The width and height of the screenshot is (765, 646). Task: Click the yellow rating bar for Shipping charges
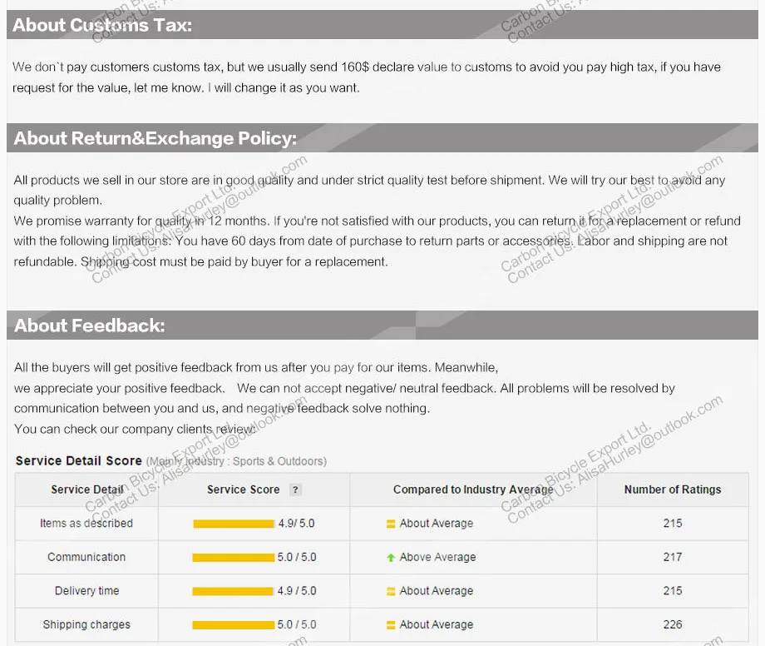(x=234, y=625)
